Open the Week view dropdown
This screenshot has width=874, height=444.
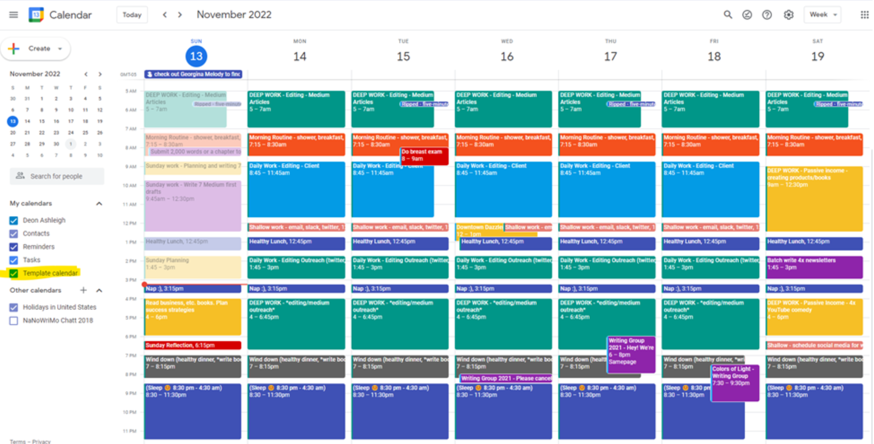822,15
